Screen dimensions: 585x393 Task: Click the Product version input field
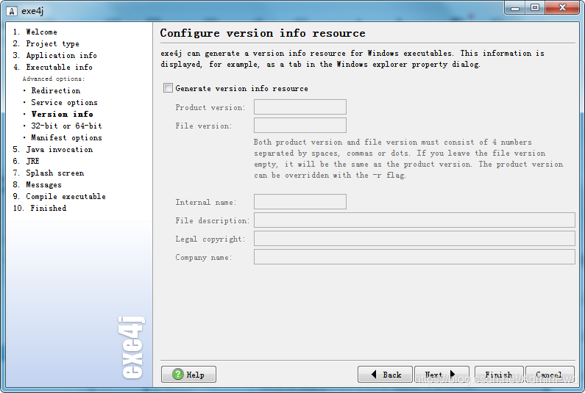(300, 107)
